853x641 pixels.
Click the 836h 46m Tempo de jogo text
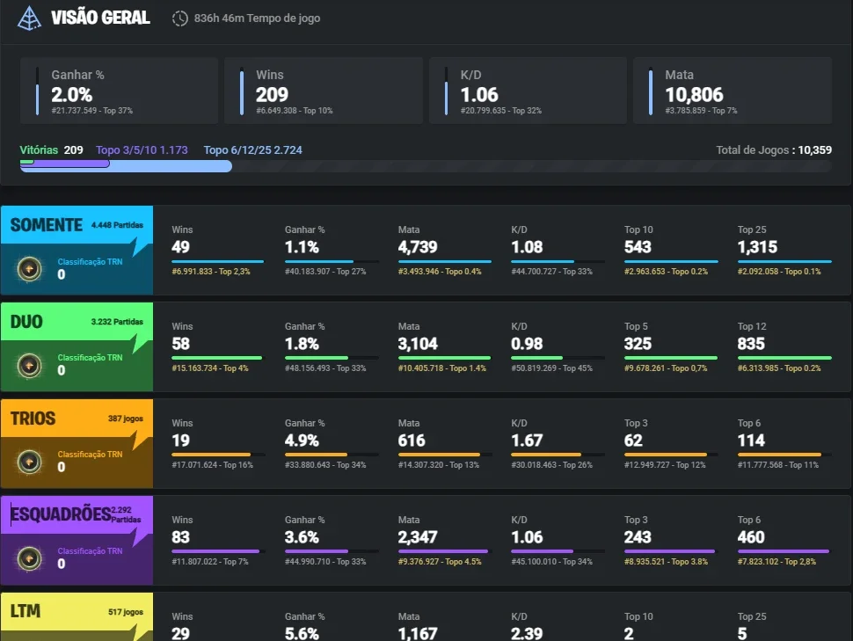(x=257, y=18)
